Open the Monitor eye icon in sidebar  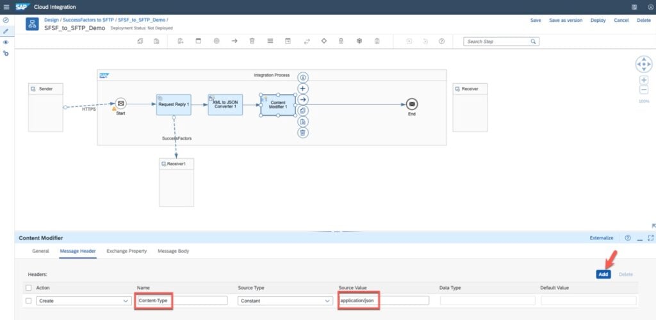click(x=6, y=42)
